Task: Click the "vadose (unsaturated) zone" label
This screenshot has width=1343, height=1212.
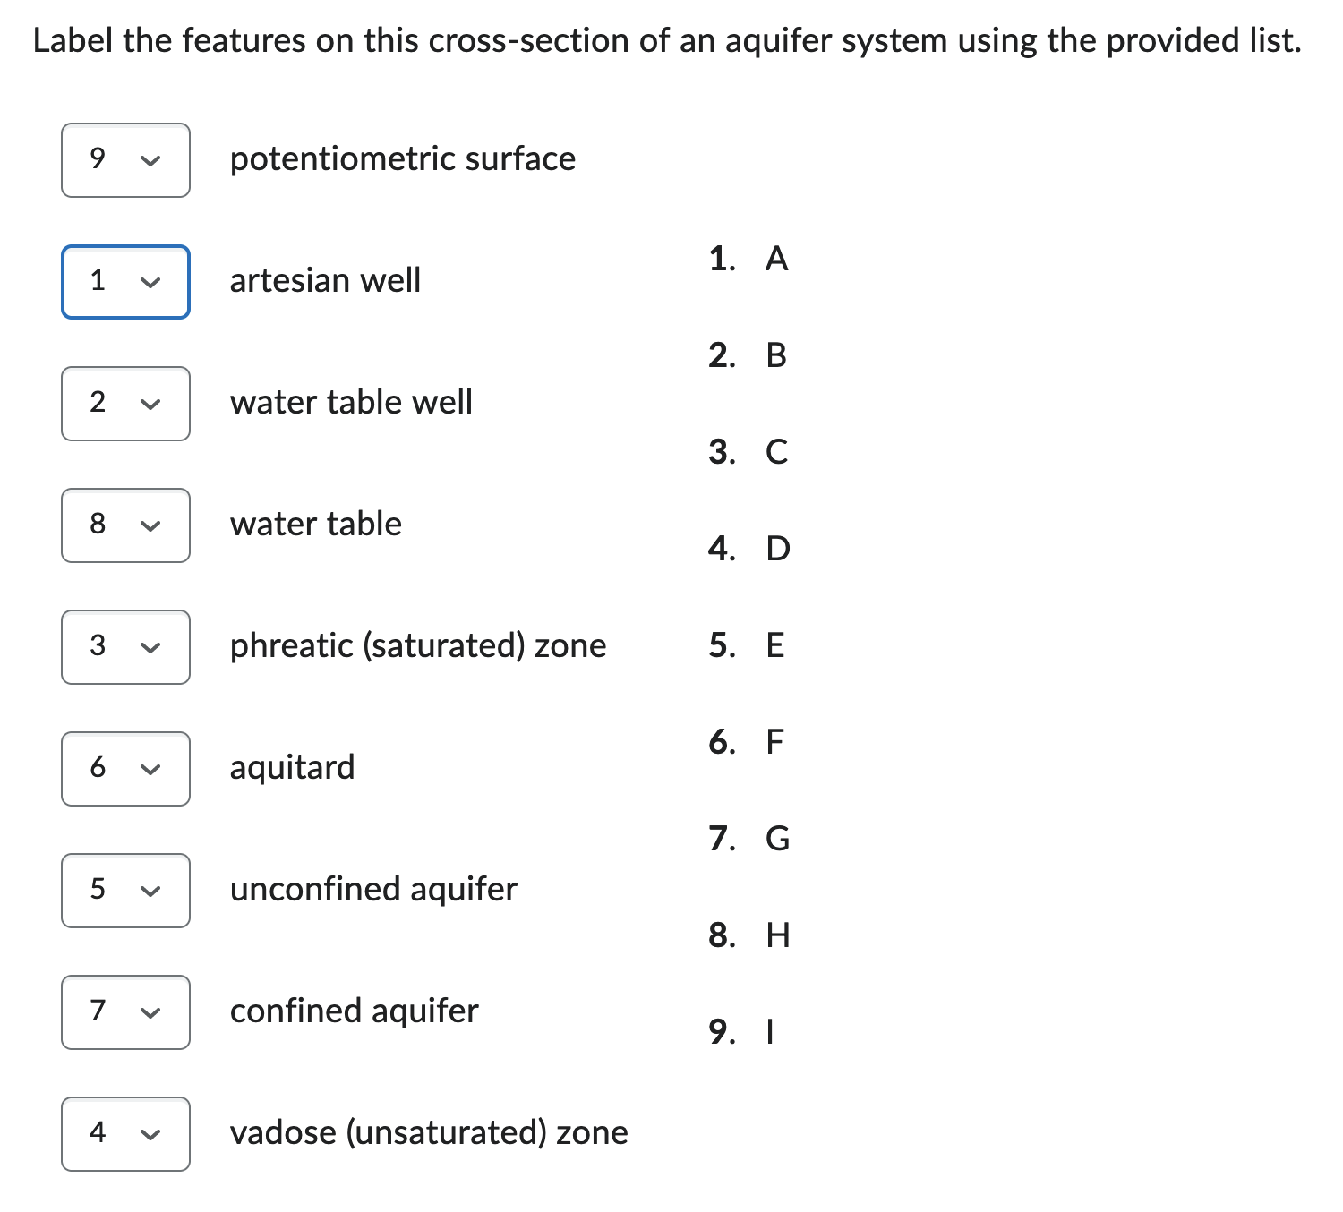Action: 429,1133
